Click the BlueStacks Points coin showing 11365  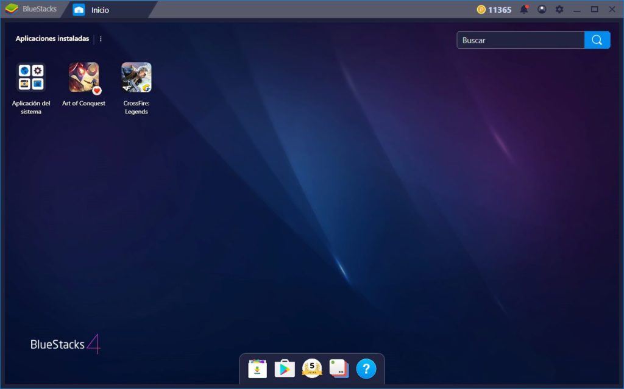(495, 9)
